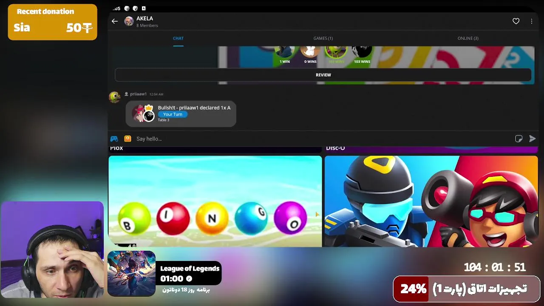Open priiaaw1 profile avatar
The height and width of the screenshot is (306, 544).
(x=115, y=97)
